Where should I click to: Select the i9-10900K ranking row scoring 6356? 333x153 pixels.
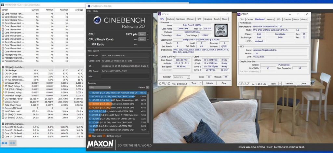[x=117, y=107]
